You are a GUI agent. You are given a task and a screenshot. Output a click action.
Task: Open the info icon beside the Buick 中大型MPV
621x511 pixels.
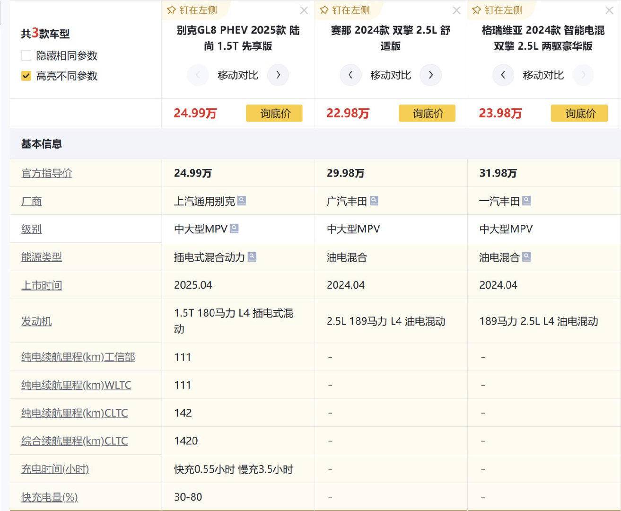point(234,229)
